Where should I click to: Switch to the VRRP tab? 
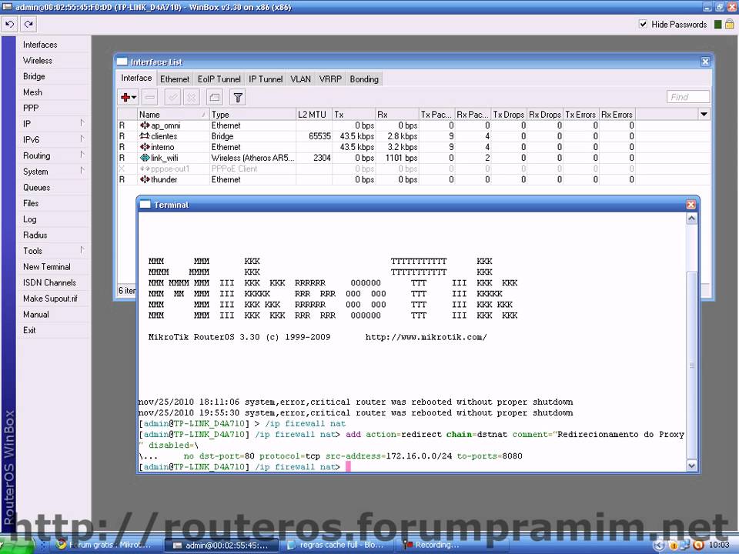coord(330,79)
